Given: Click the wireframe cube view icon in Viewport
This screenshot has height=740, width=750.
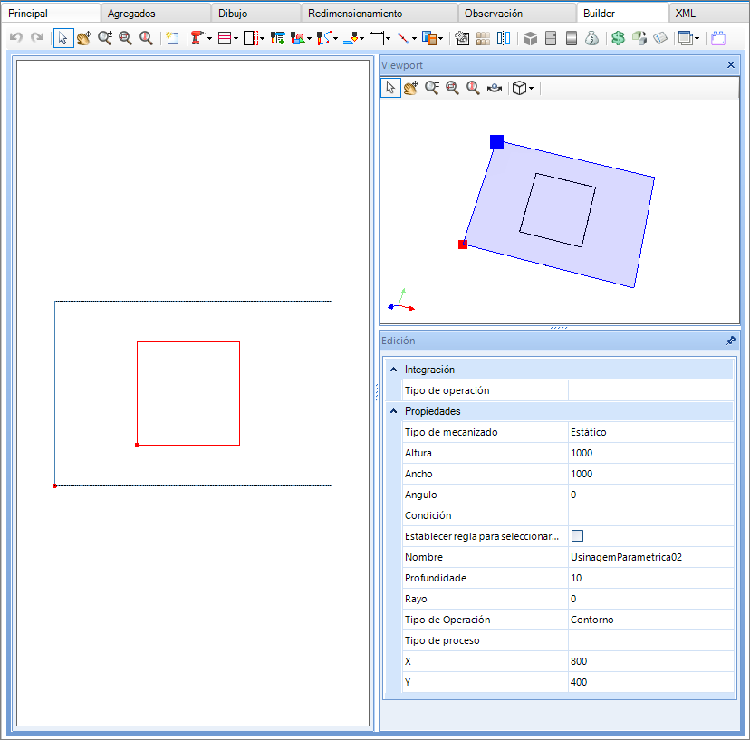Looking at the screenshot, I should (519, 88).
